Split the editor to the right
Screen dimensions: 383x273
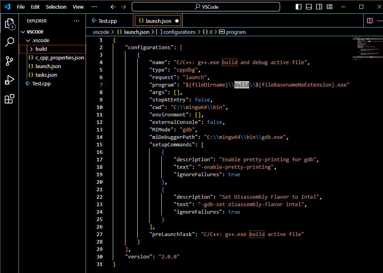point(370,21)
